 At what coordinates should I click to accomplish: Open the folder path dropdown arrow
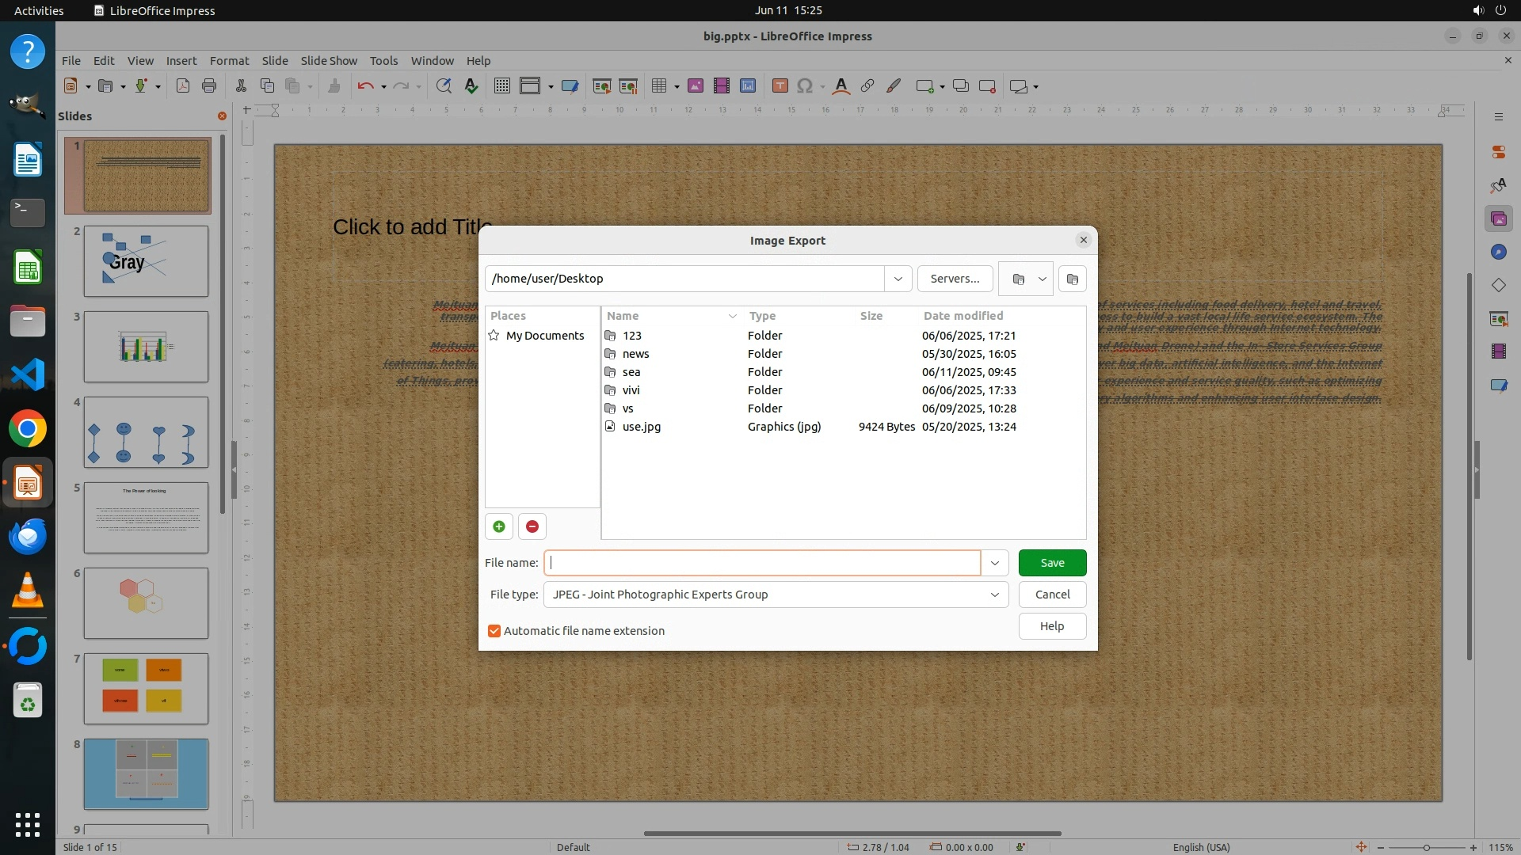pyautogui.click(x=898, y=279)
